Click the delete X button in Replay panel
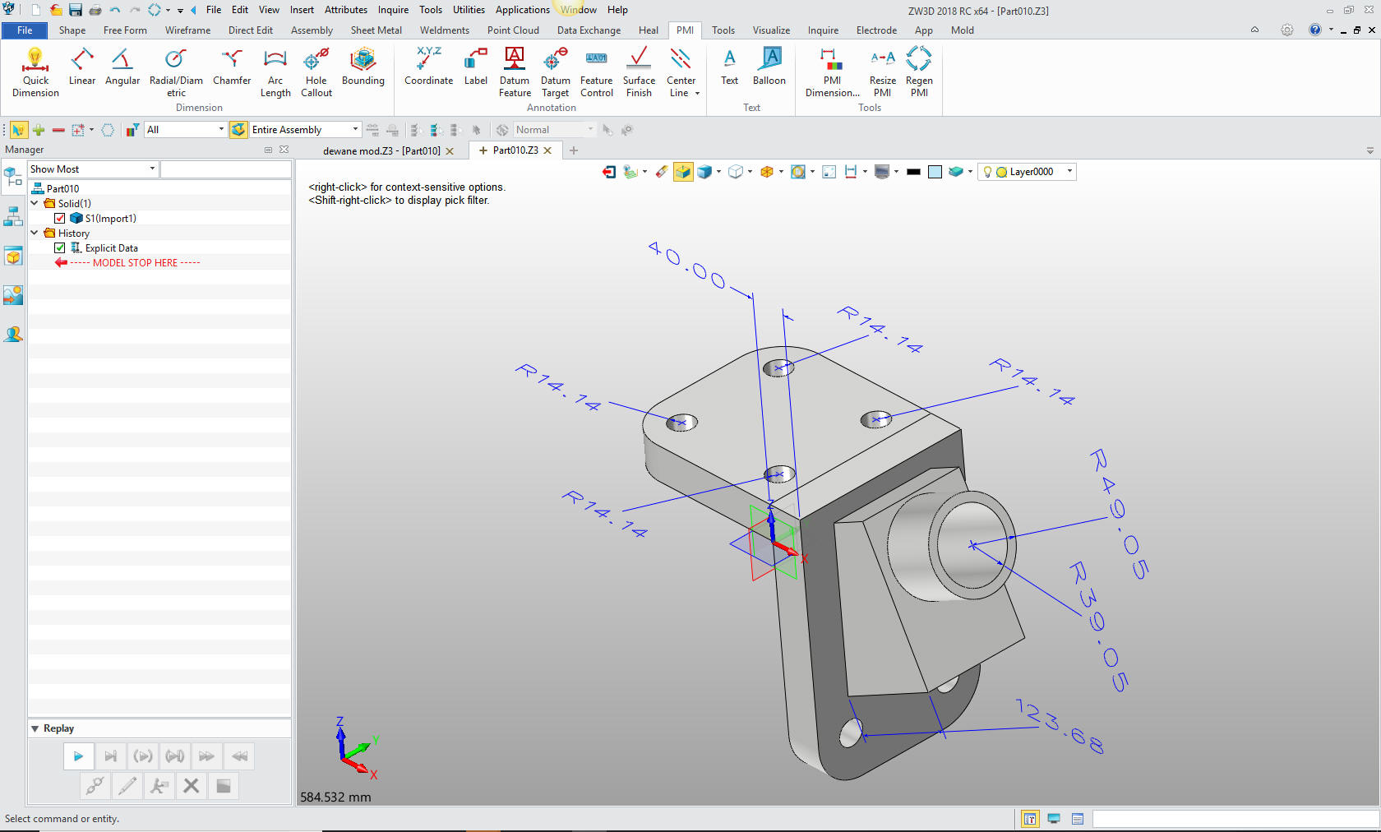Screen dimensions: 1381x832 [x=191, y=786]
